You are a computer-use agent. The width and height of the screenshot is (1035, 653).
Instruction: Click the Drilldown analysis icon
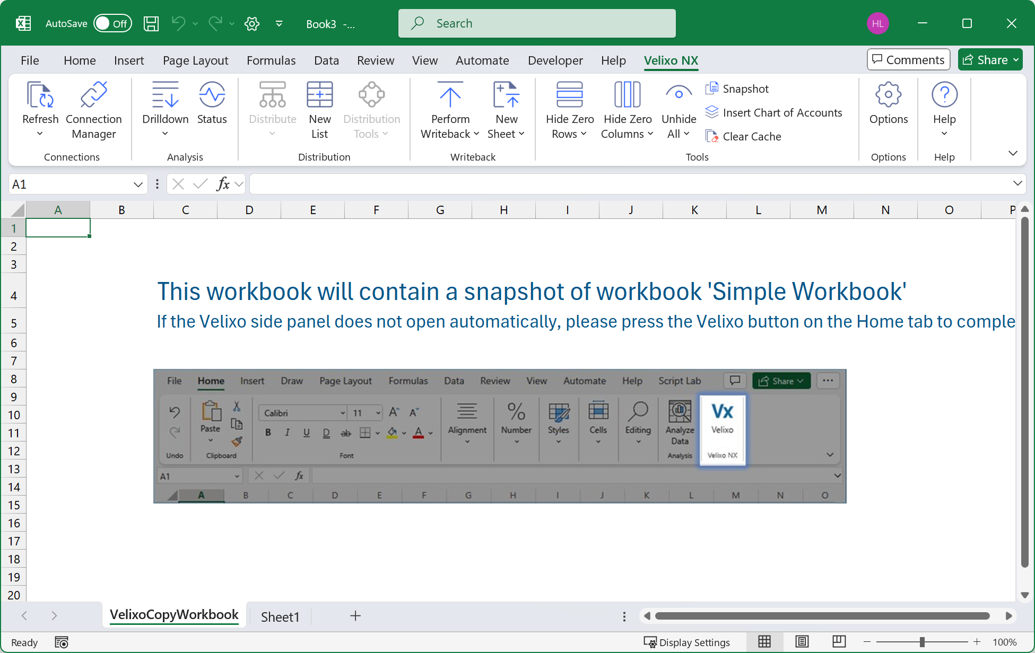pyautogui.click(x=165, y=95)
